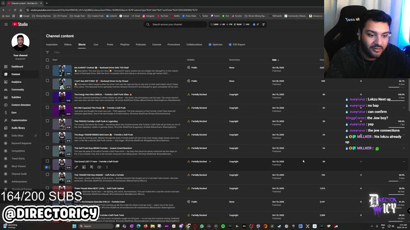Open the LinkedIn bookmark
Screen dimensions: 410x230
(x=111, y=16)
